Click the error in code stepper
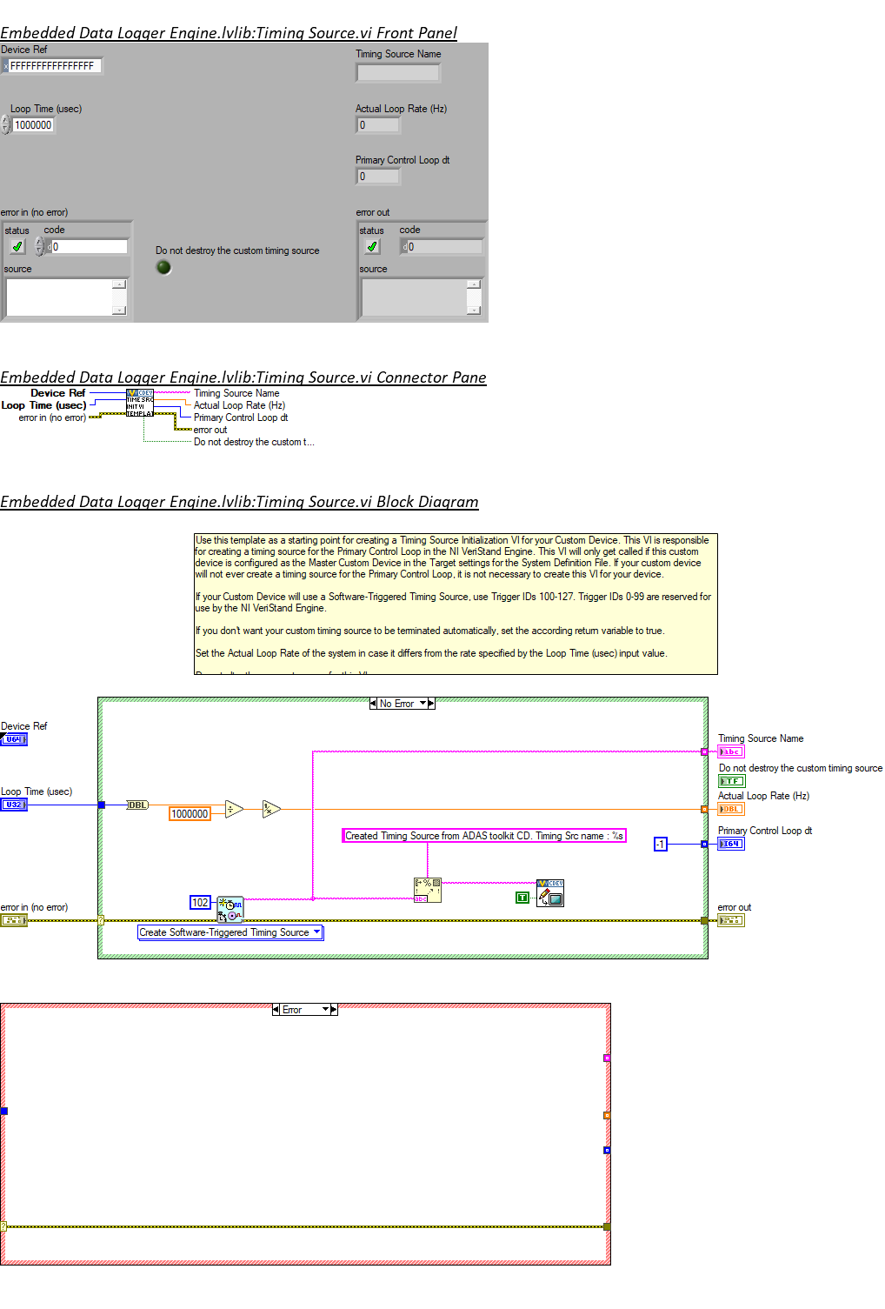 click(39, 247)
